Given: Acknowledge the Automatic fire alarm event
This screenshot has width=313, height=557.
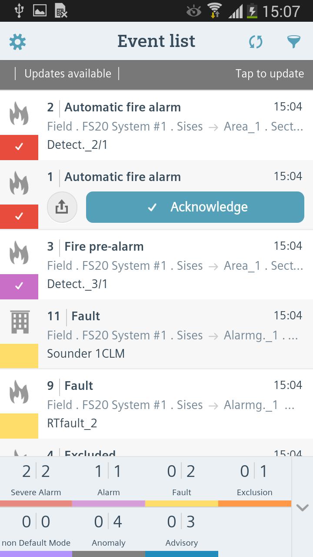Looking at the screenshot, I should pos(195,207).
